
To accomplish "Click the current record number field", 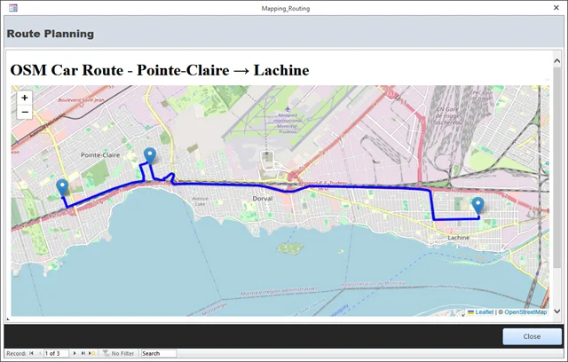I will click(57, 353).
